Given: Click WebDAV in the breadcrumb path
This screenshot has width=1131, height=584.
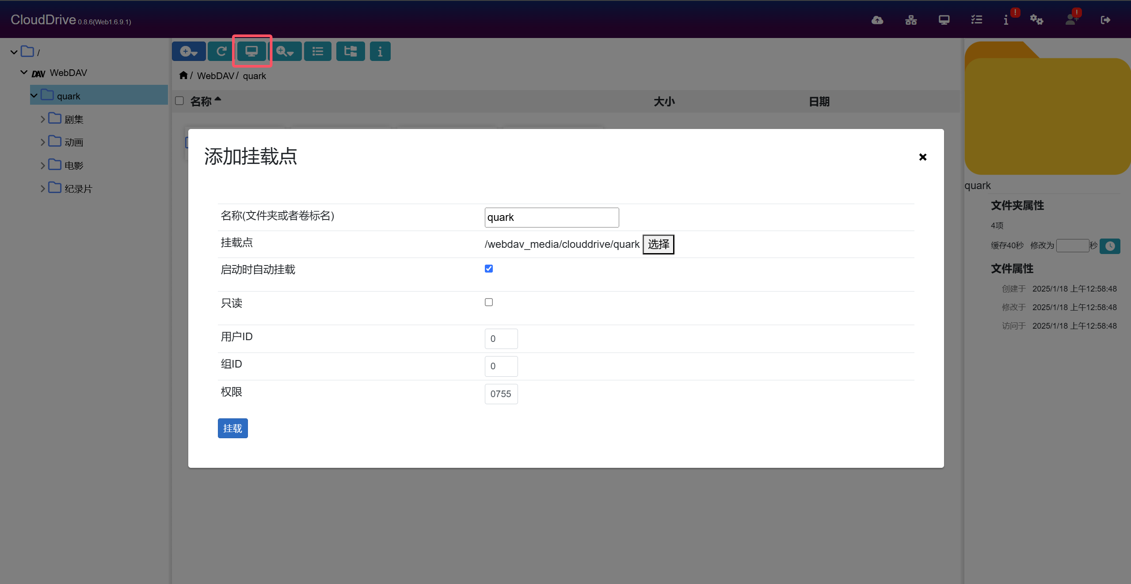Looking at the screenshot, I should point(215,76).
